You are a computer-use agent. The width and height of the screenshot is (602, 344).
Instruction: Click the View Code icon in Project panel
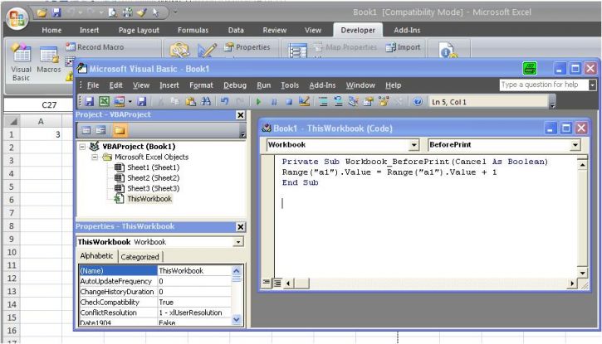(x=86, y=131)
